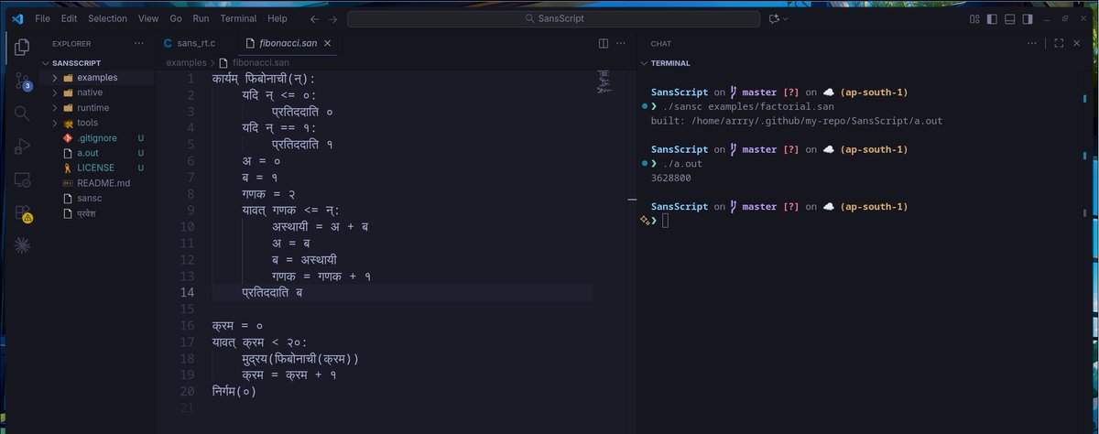The width and height of the screenshot is (1099, 434).
Task: Go forward with the right navigation arrow
Action: pyautogui.click(x=332, y=18)
